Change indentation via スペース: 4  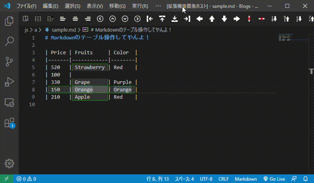[x=184, y=179]
